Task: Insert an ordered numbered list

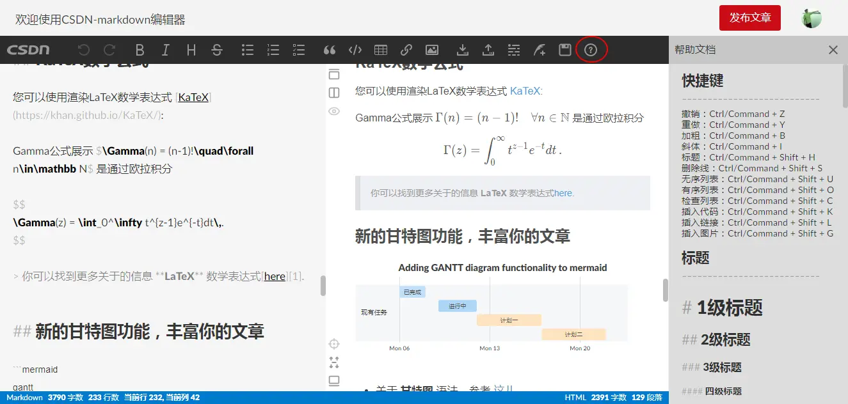Action: point(273,50)
